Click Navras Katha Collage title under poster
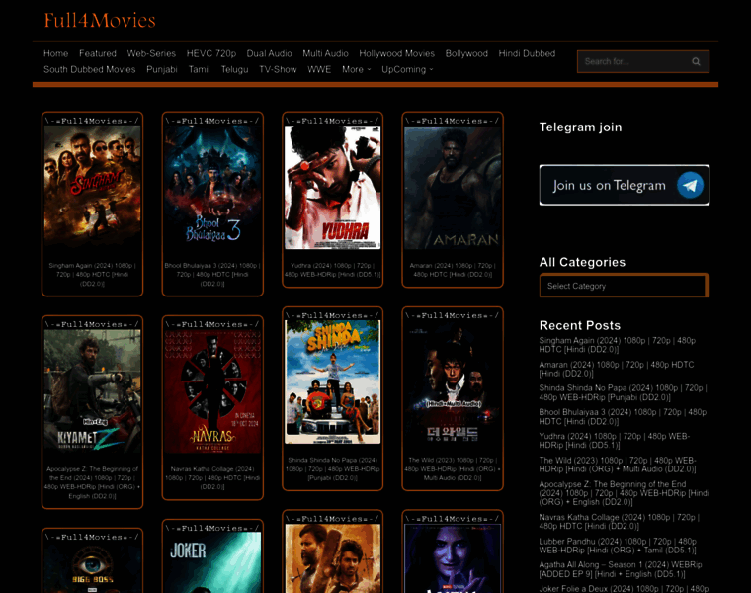 tap(212, 478)
